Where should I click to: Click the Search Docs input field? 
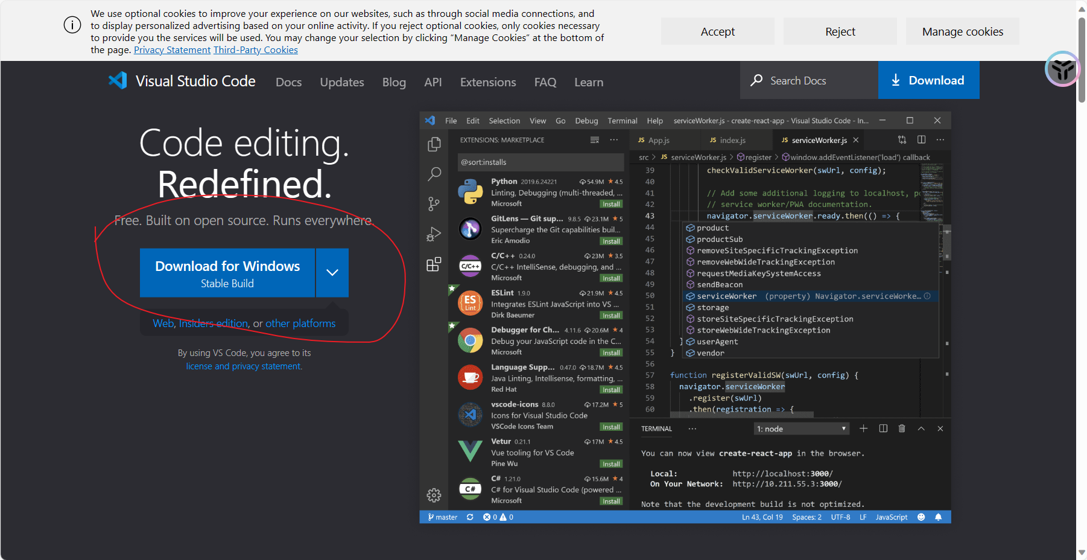click(x=809, y=80)
